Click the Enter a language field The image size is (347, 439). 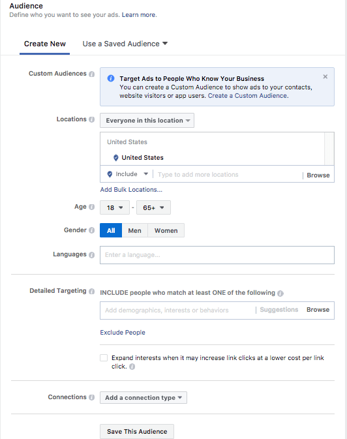coord(217,255)
